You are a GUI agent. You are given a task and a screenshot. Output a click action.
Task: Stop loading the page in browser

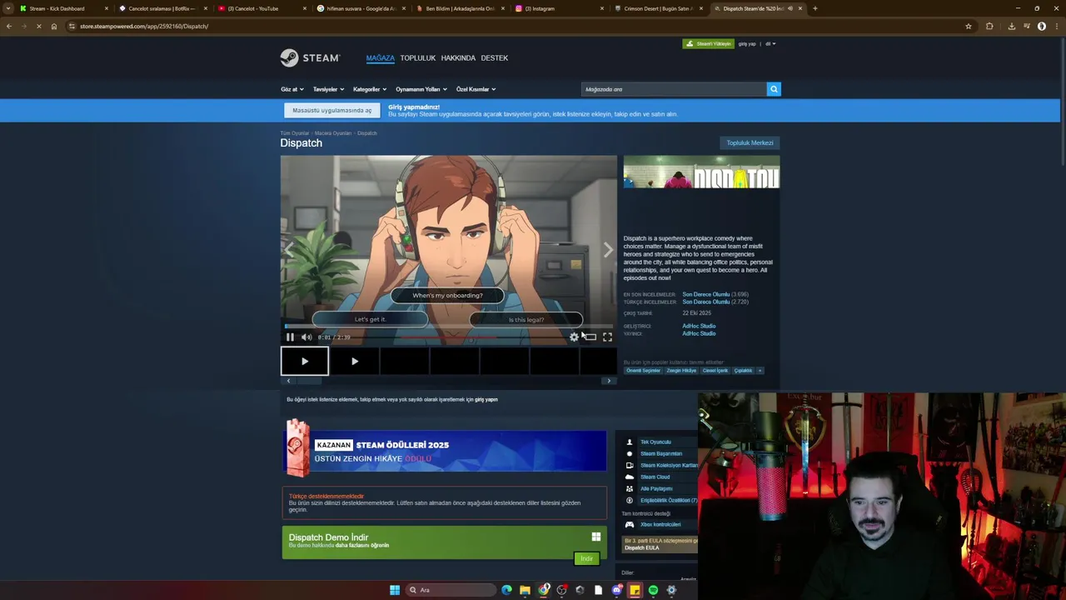point(38,26)
